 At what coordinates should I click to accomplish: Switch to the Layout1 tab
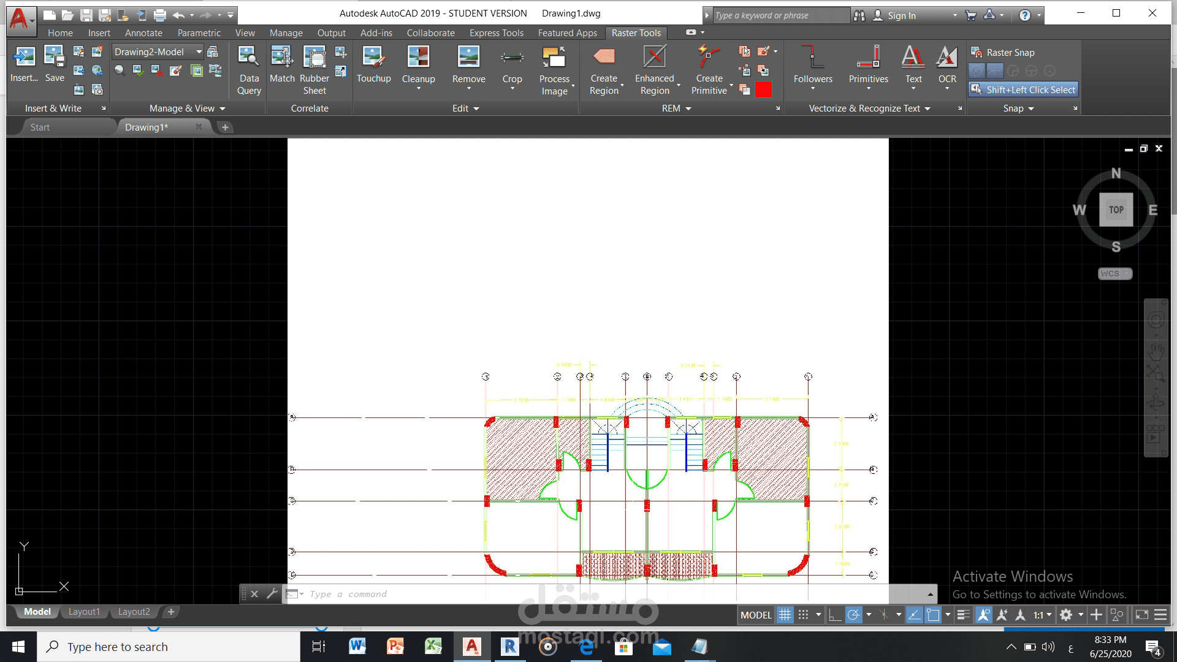coord(84,612)
